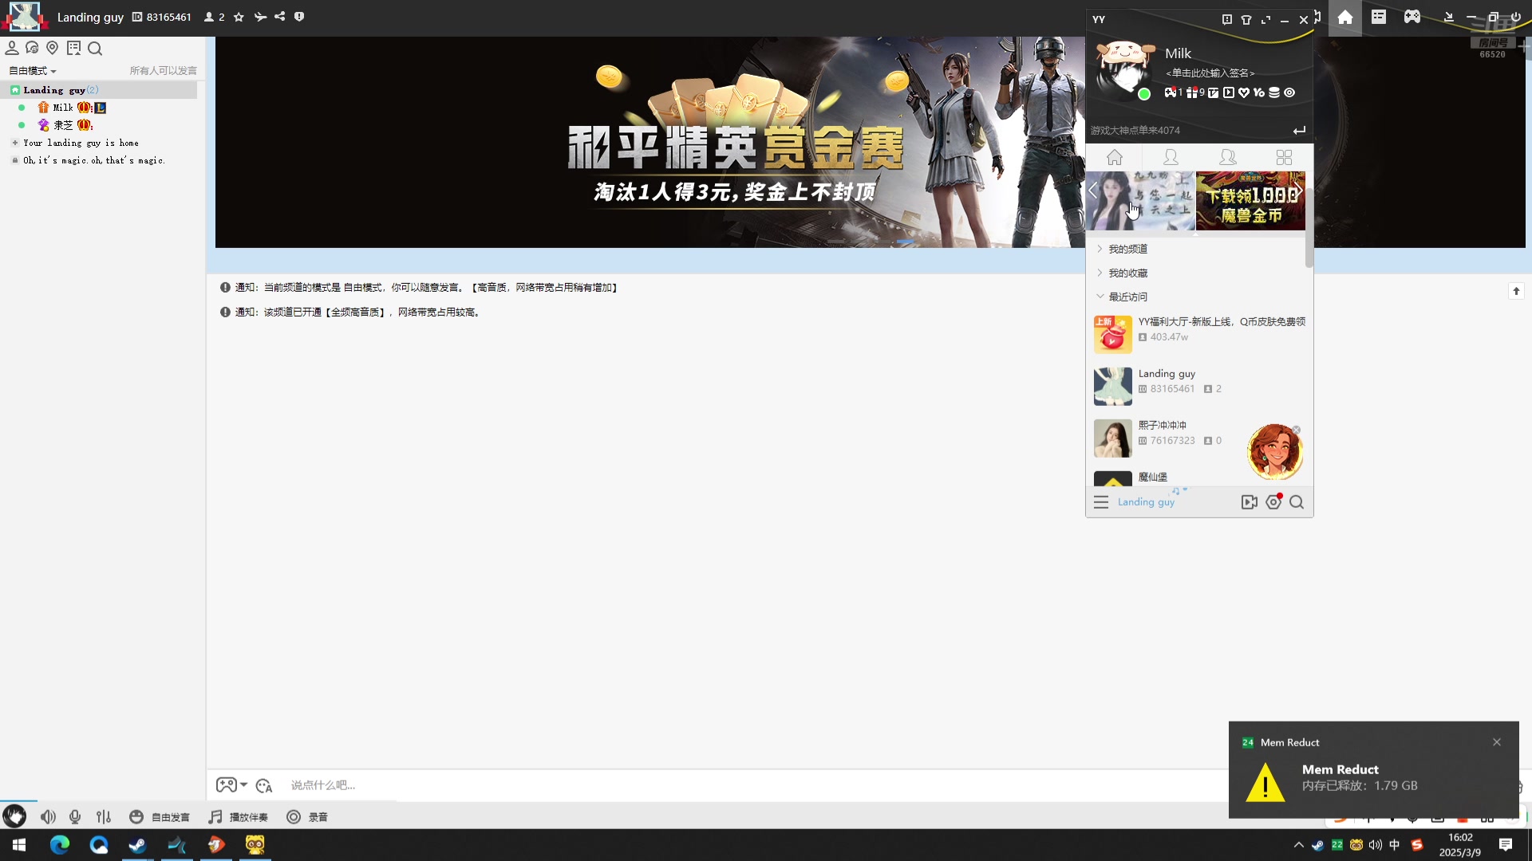Screen dimensions: 1532x861
Task: Open the game controller icon in chat input bar
Action: pos(227,785)
